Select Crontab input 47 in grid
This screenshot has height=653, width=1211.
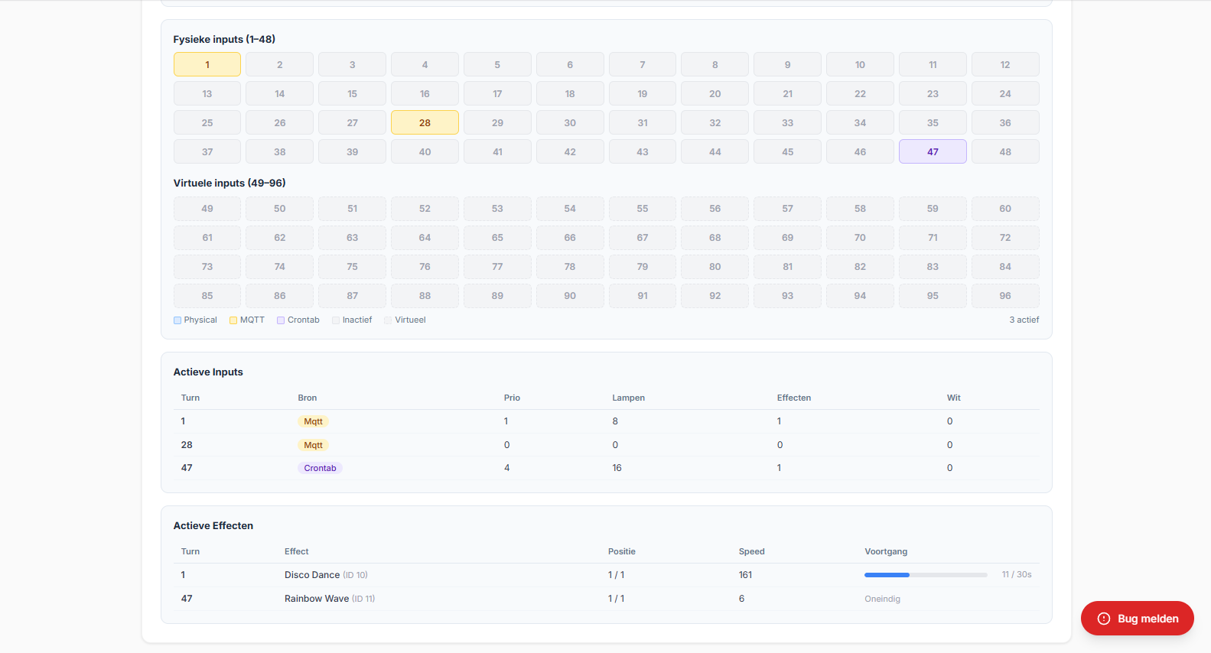coord(933,151)
